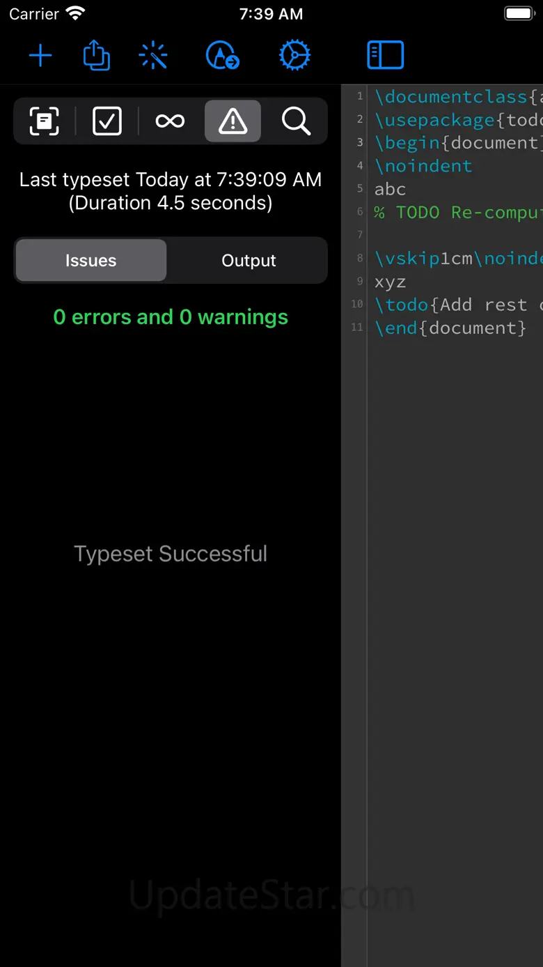Open the gear settings icon
The height and width of the screenshot is (967, 543).
click(294, 55)
